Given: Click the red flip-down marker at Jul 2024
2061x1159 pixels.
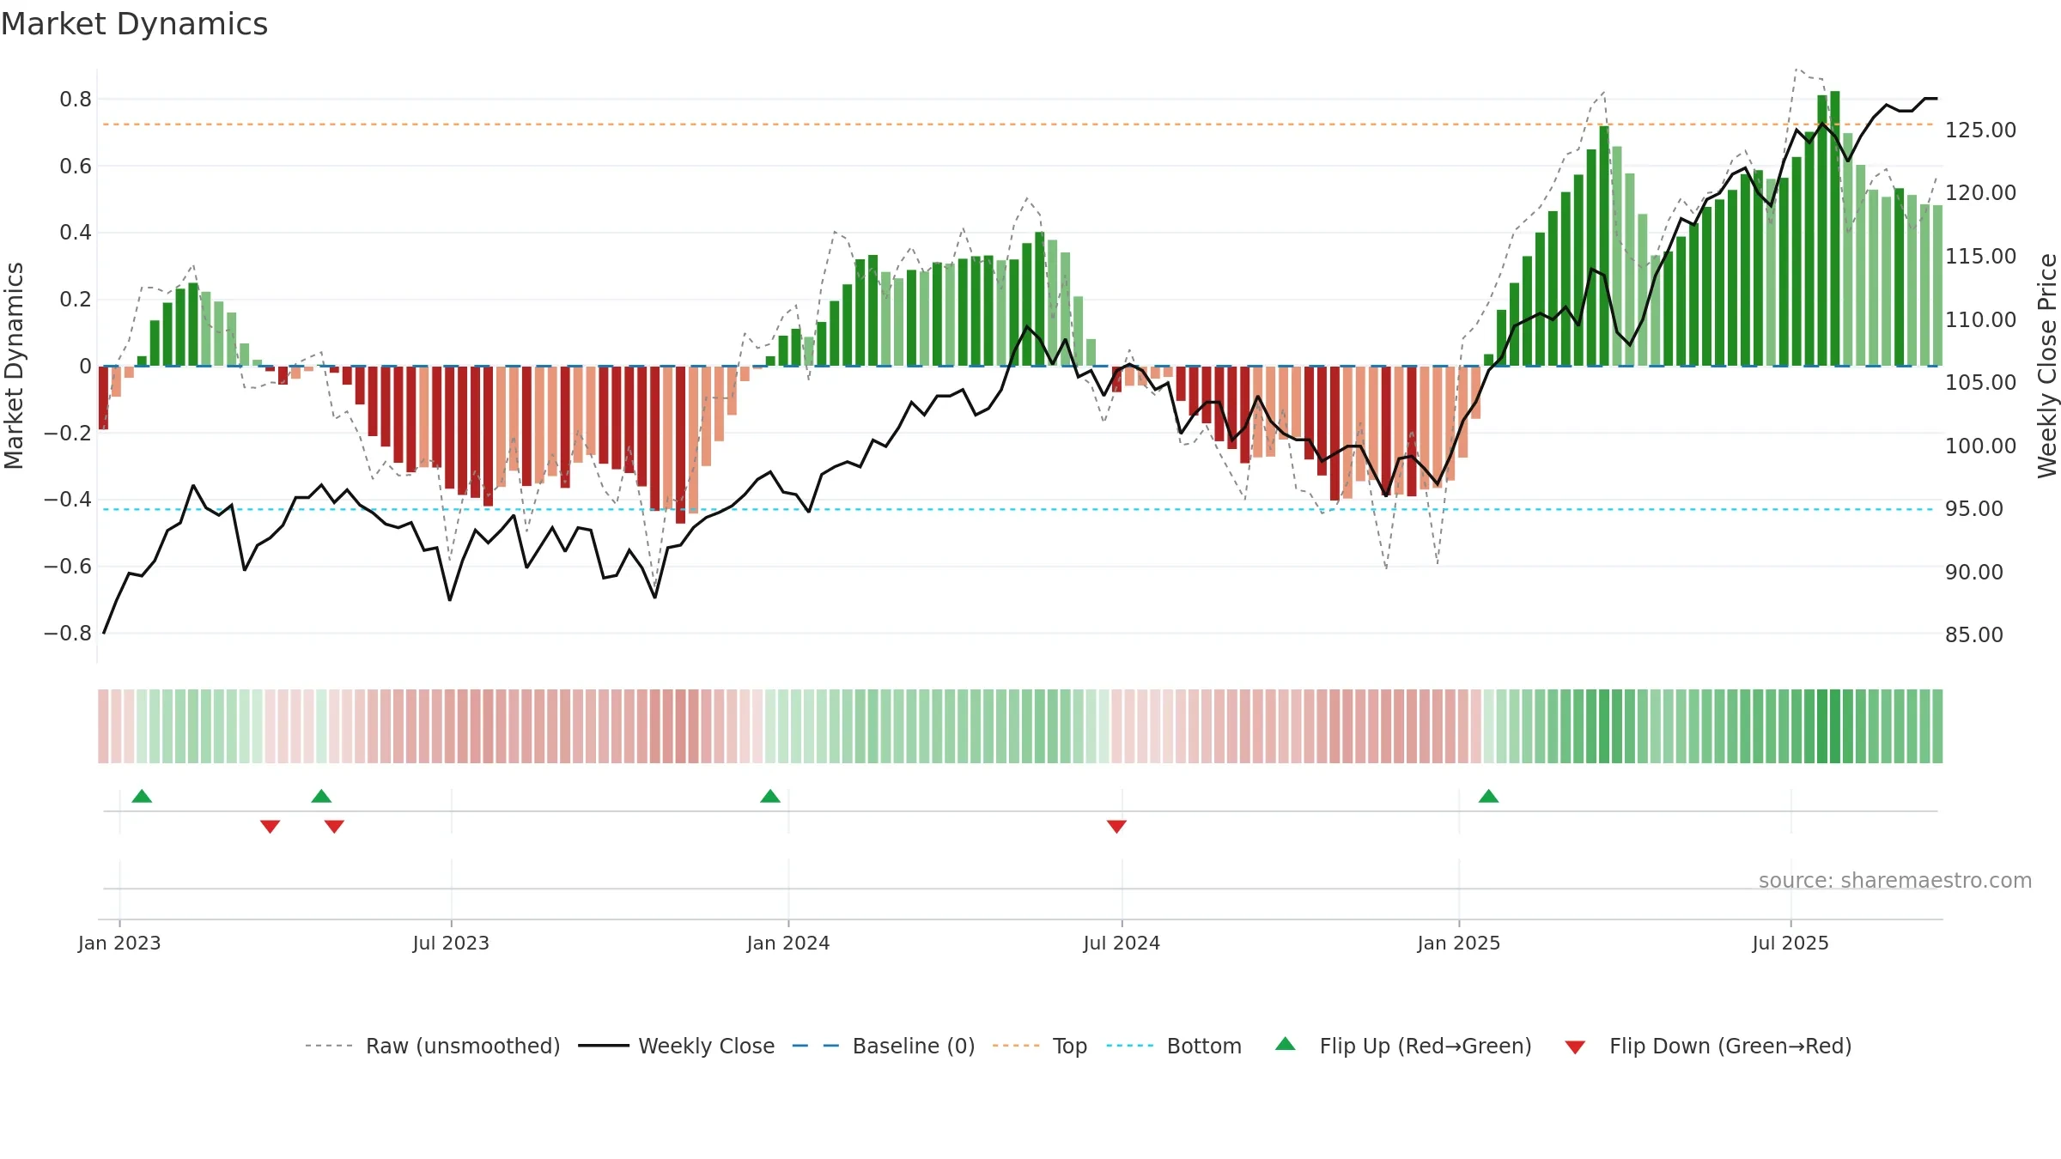Looking at the screenshot, I should (x=1116, y=826).
